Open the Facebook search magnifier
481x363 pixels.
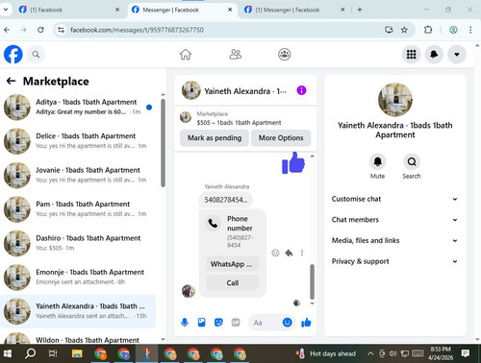pos(36,55)
